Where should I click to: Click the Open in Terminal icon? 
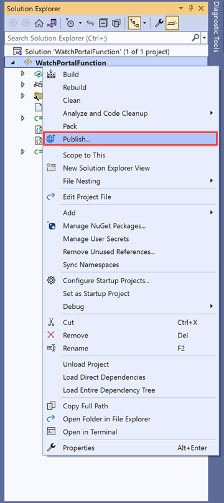point(51,431)
